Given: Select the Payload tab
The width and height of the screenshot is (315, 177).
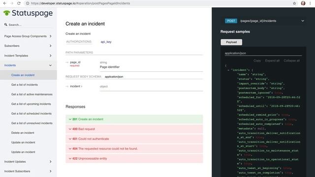Looking at the screenshot, I should pos(231,42).
